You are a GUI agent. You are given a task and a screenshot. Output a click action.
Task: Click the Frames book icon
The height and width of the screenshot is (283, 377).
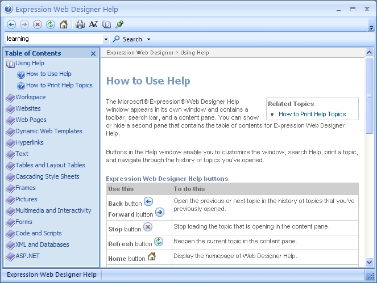coord(10,189)
